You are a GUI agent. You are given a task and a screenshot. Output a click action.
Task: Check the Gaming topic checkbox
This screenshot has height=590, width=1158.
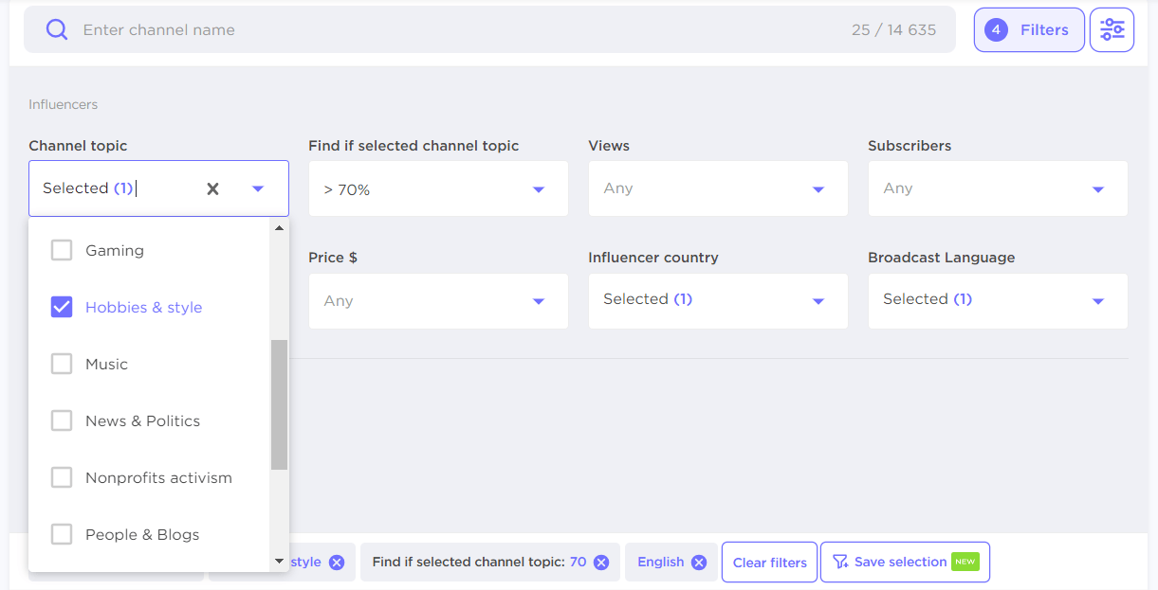[62, 250]
